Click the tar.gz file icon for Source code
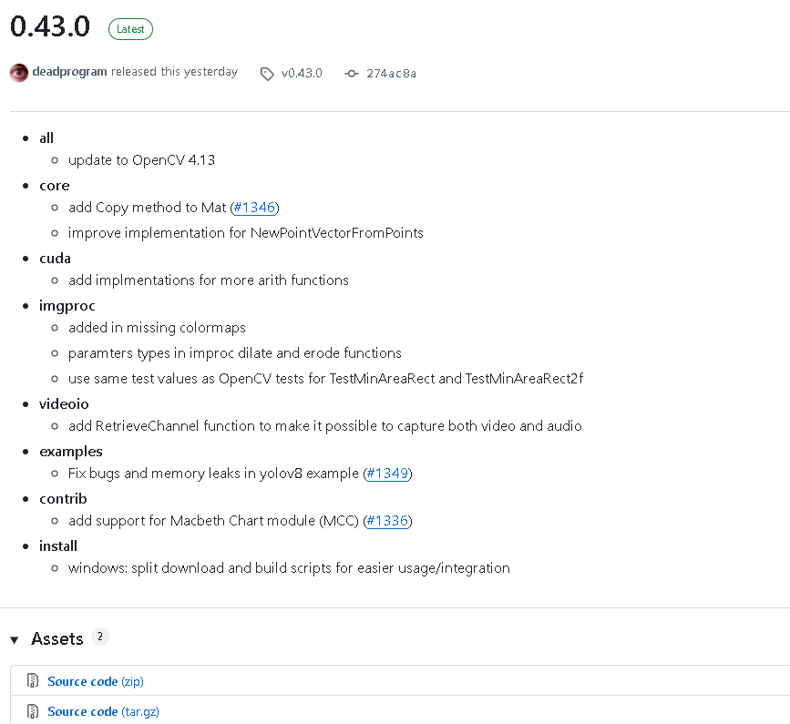Screen dimensions: 790x724 point(33,711)
